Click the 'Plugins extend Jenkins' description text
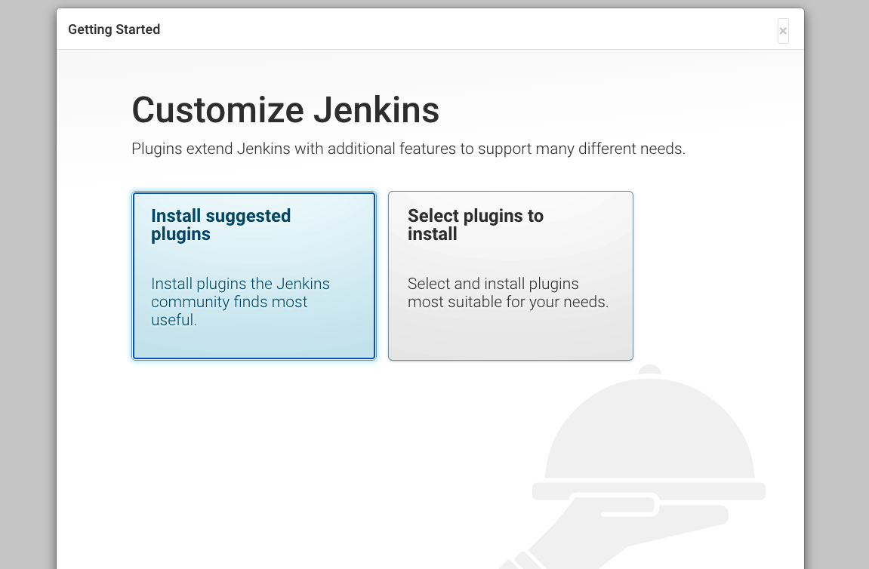 tap(408, 149)
